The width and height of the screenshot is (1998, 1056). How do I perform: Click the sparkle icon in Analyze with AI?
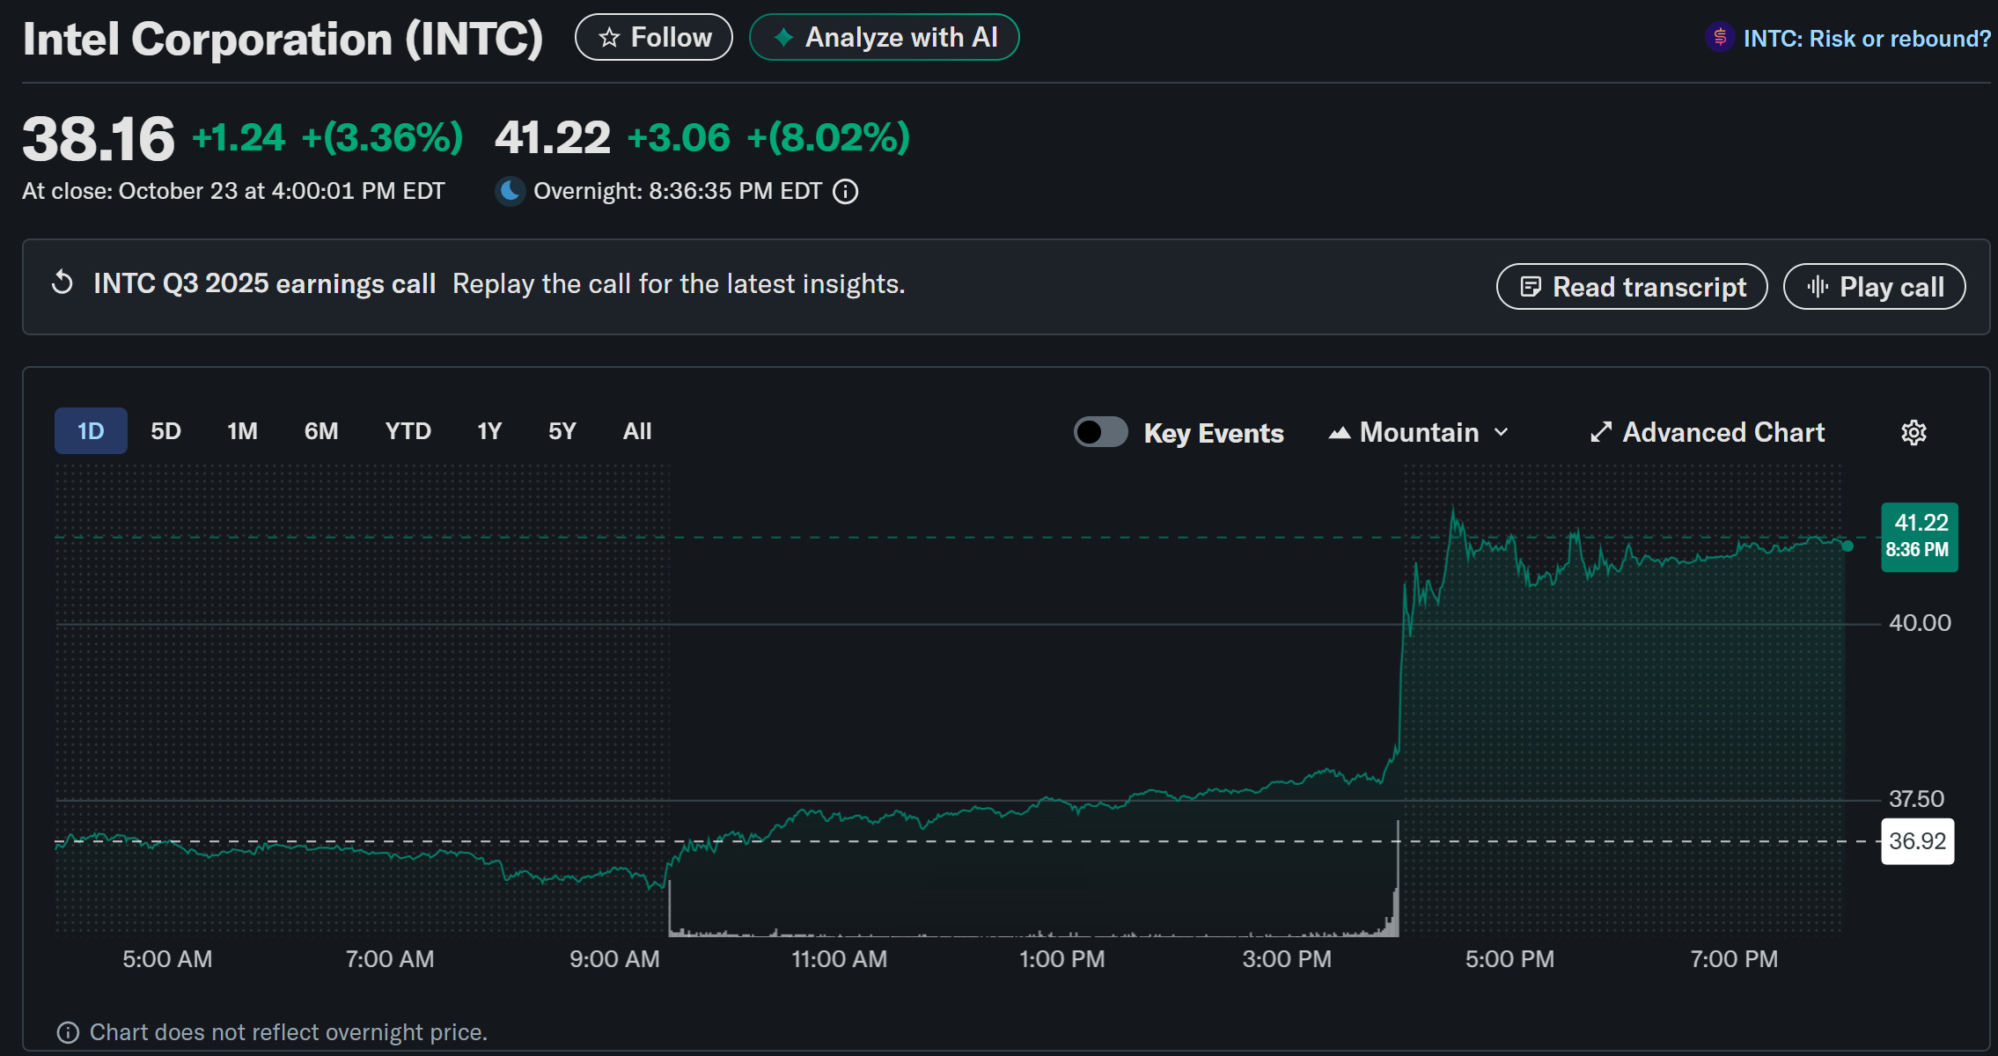click(x=782, y=38)
